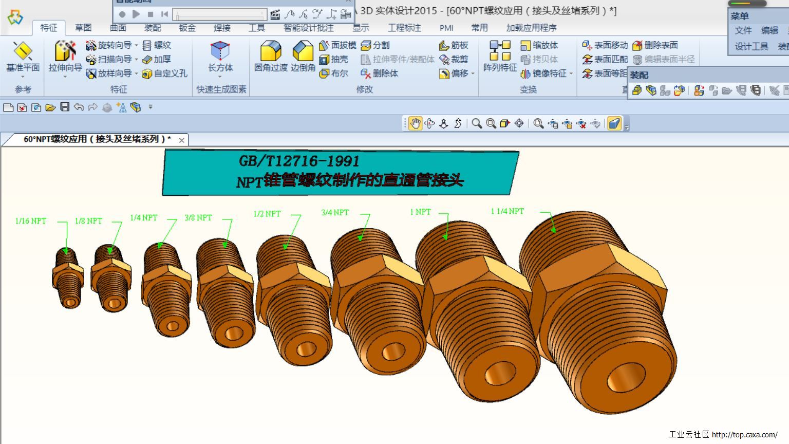
Task: Switch to the 工程标注 ribbon tab
Action: [x=404, y=28]
